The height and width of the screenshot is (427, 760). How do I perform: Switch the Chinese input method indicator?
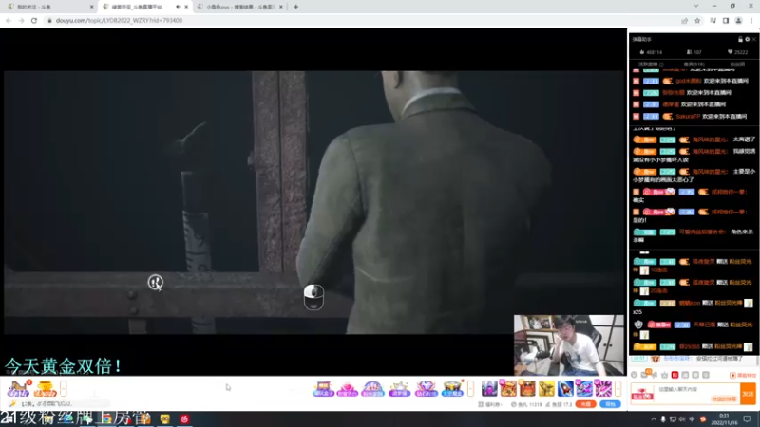coord(692,419)
